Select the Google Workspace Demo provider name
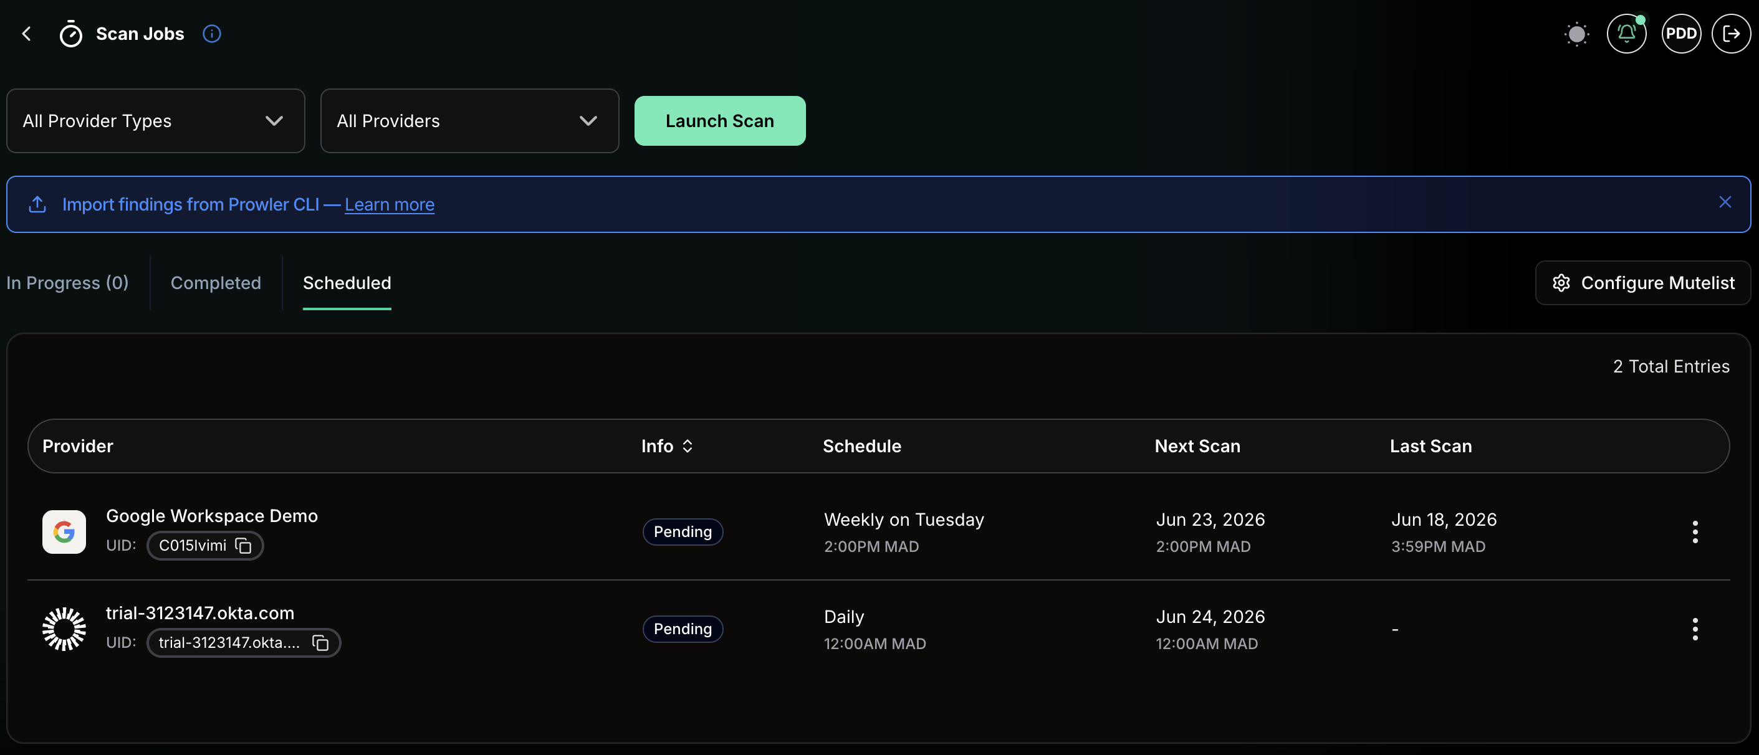This screenshot has height=755, width=1759. click(212, 515)
